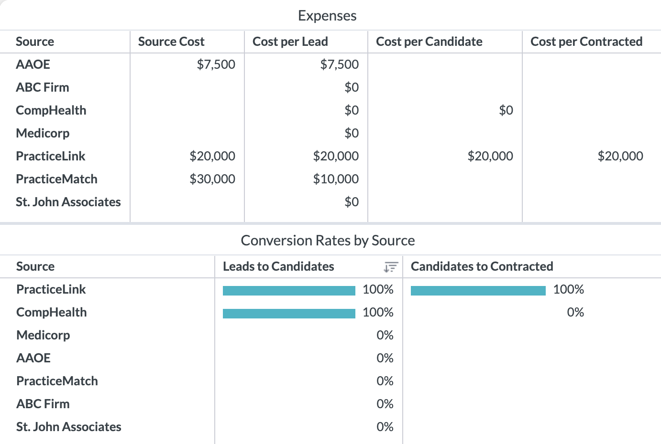Select CompHealth in Conversion Rates table

(x=52, y=312)
